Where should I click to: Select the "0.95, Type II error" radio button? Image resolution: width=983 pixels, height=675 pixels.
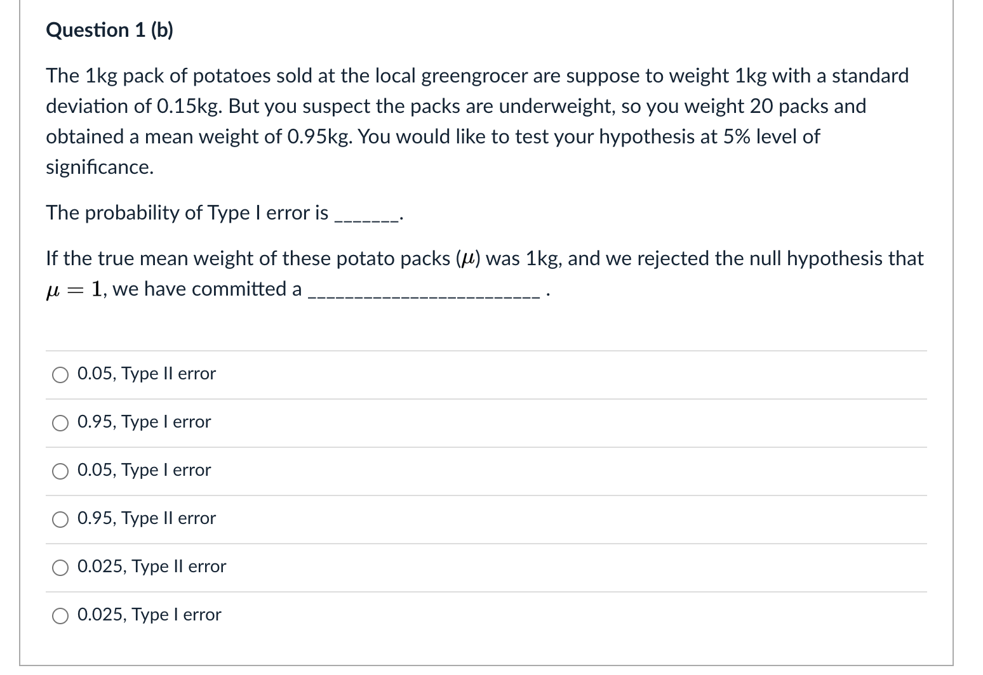(60, 520)
